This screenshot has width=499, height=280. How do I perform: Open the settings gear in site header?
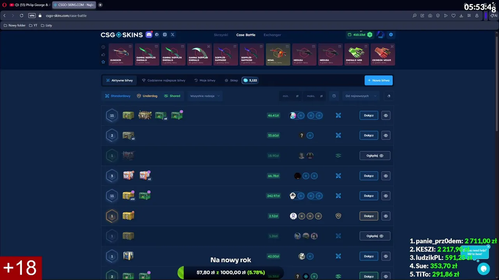click(x=391, y=35)
